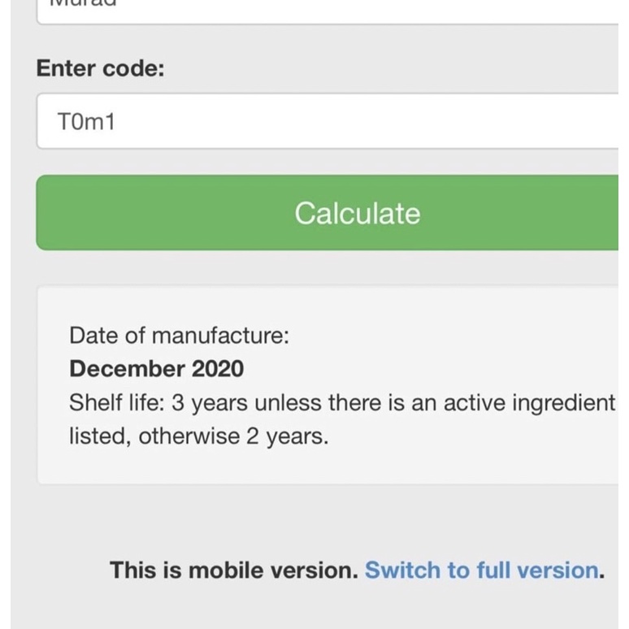Click "2 years" in the shelf life note

tap(287, 436)
